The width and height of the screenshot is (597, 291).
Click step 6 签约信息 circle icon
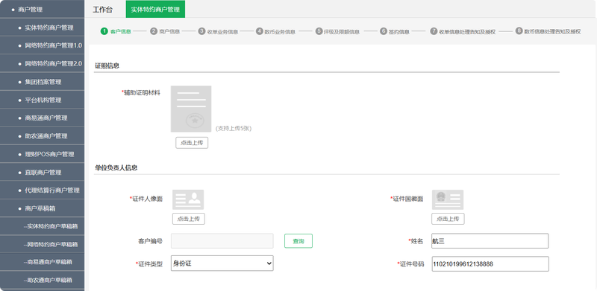(384, 31)
